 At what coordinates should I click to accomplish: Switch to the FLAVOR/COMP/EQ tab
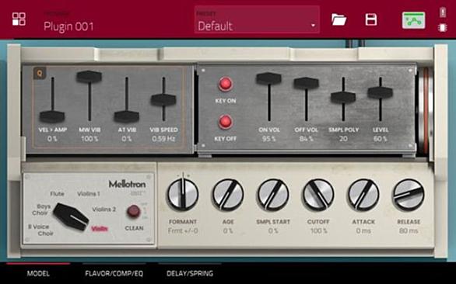114,273
